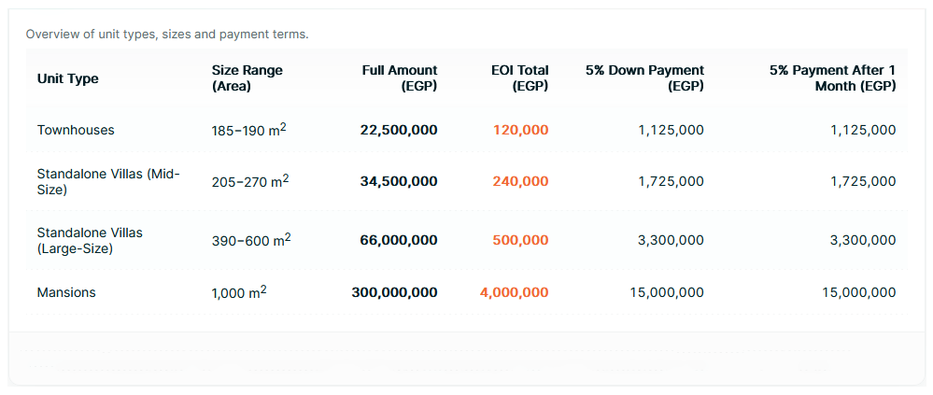Viewport: 933px width, 395px height.
Task: Click the EOI Total (EGP) column header
Action: pyautogui.click(x=520, y=78)
